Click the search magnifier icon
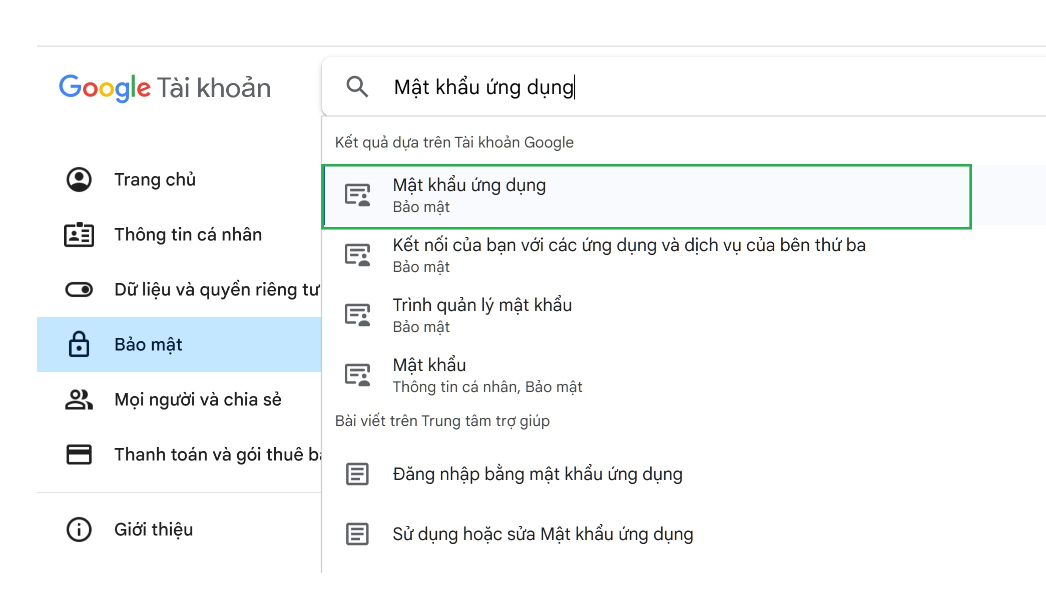Viewport: 1046px width, 610px height. click(357, 86)
